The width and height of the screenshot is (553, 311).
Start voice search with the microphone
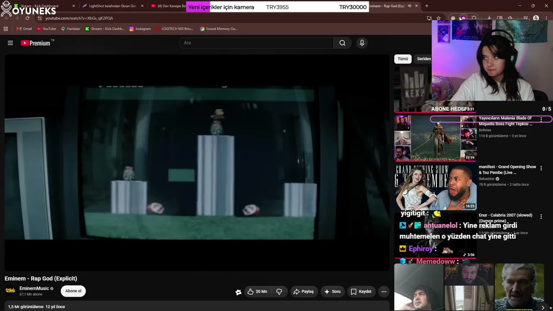click(362, 43)
